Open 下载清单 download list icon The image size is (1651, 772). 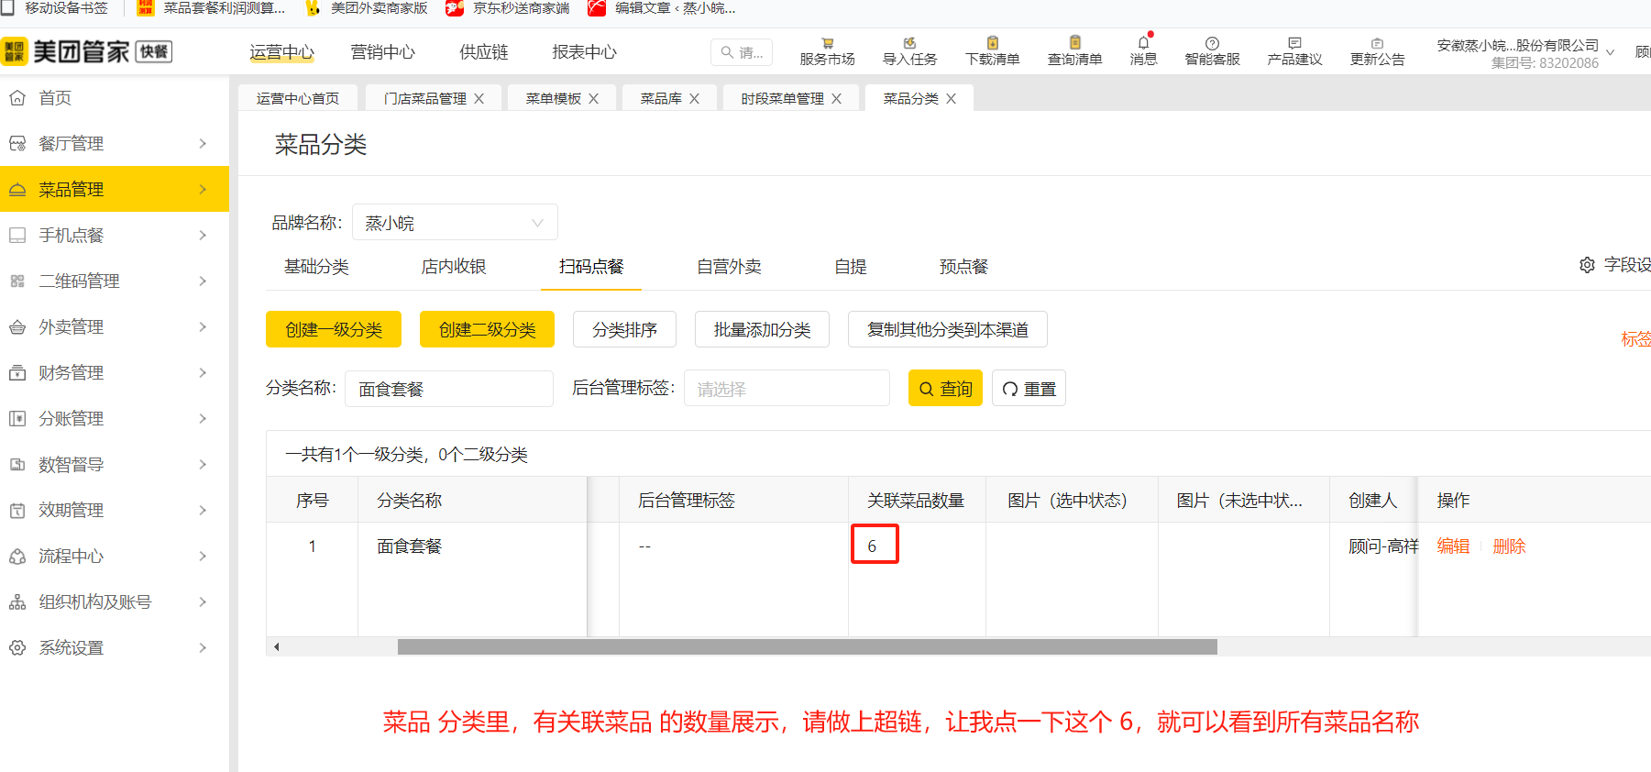pos(992,43)
